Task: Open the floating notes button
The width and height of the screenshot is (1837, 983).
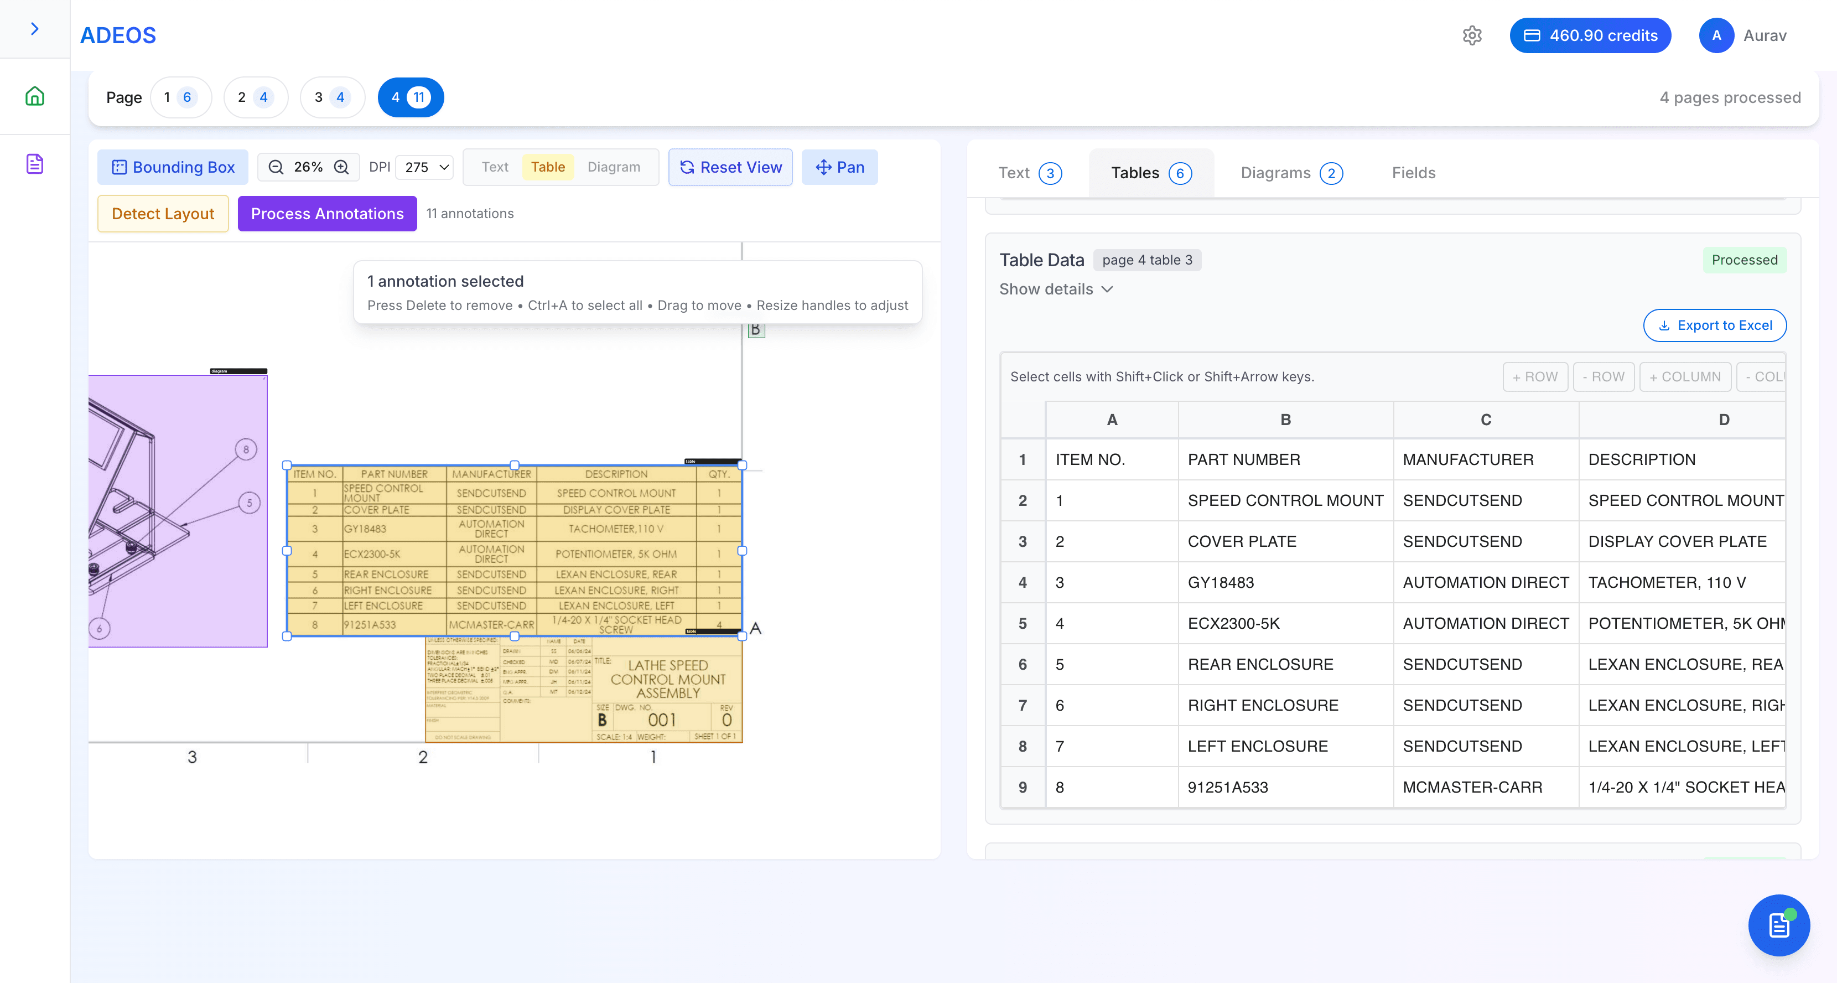Action: point(1778,925)
